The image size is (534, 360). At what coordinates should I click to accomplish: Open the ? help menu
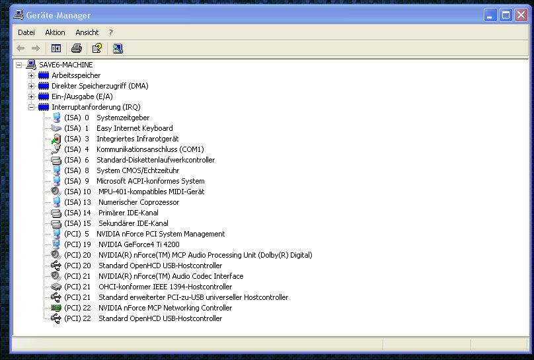[110, 32]
